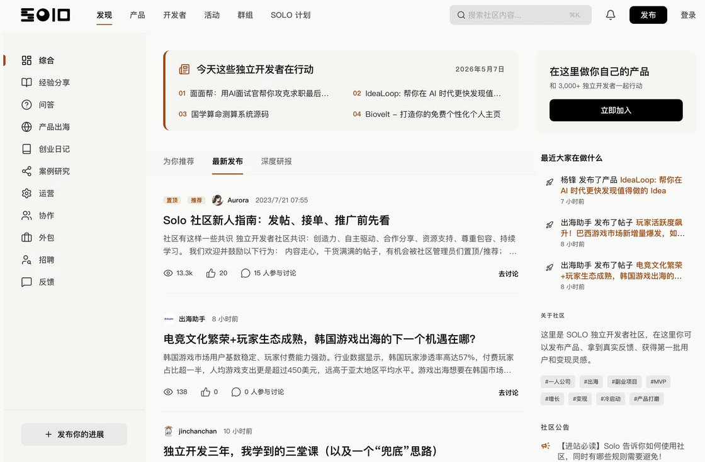
Task: Click the eye views icon showing 138
Action: tap(168, 392)
